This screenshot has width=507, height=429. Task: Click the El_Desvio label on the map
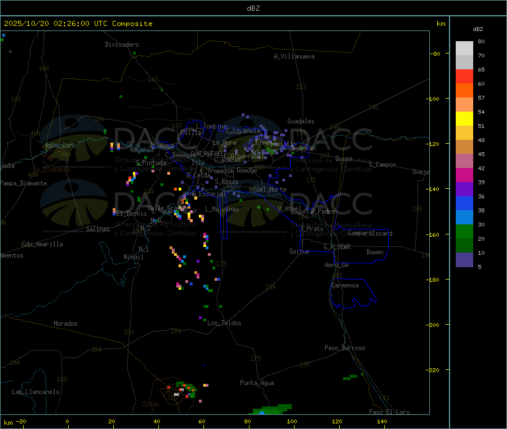pos(131,214)
